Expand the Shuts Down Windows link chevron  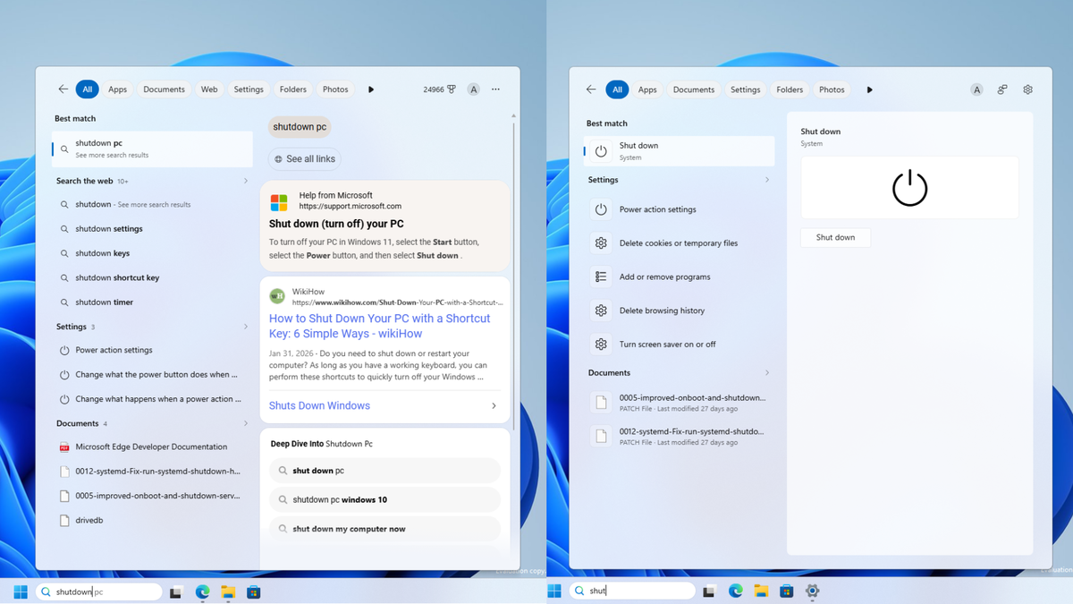point(494,406)
